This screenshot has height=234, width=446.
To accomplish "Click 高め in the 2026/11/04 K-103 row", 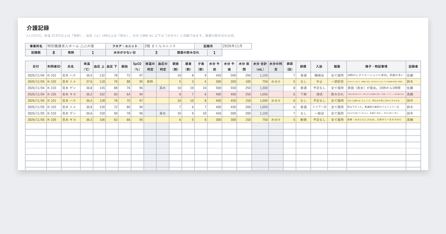I will (x=162, y=88).
